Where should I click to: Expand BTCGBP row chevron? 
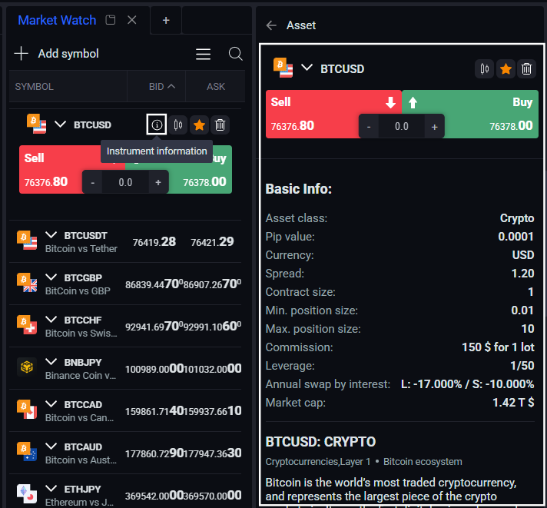point(51,277)
